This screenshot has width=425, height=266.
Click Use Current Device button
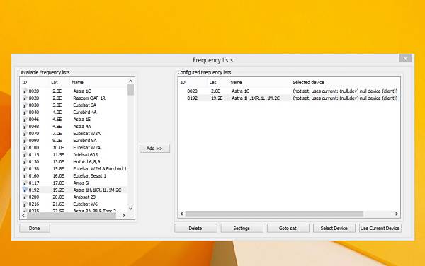point(380,228)
